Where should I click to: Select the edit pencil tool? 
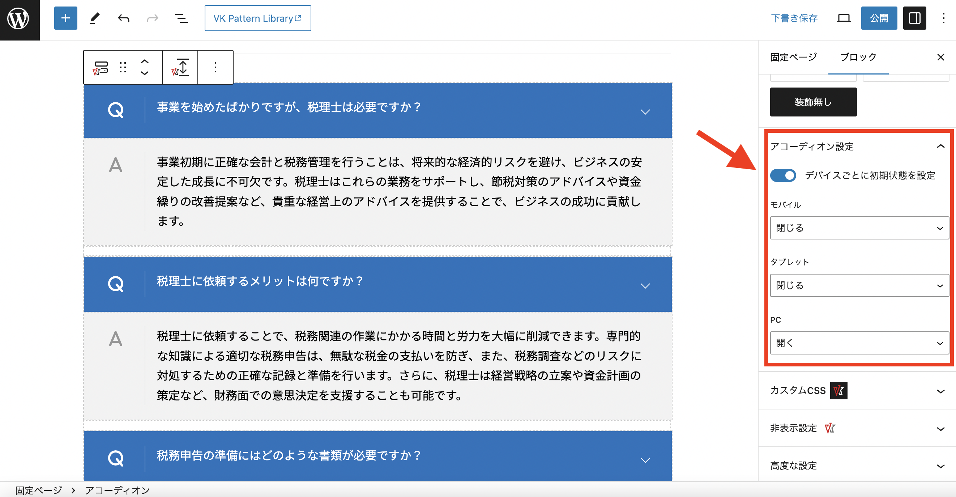click(x=95, y=18)
